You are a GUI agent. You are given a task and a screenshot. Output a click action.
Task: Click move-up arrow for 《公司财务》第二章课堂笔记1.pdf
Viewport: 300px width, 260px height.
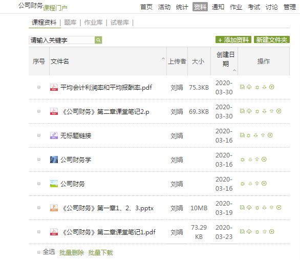click(x=265, y=232)
